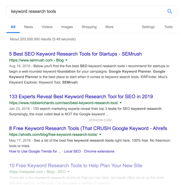Expand the dropdown arrow beside ahrefs.com URL
181x185 pixels.
pyautogui.click(x=100, y=134)
